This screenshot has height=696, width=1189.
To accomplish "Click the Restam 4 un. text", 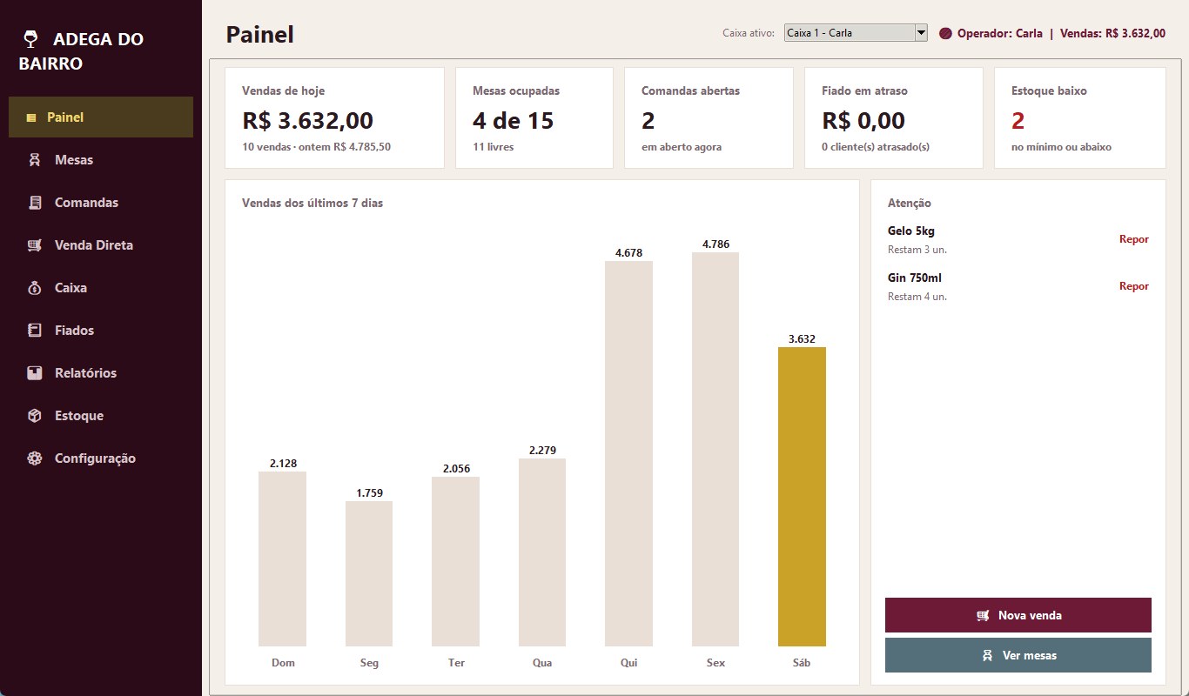I will pyautogui.click(x=917, y=297).
